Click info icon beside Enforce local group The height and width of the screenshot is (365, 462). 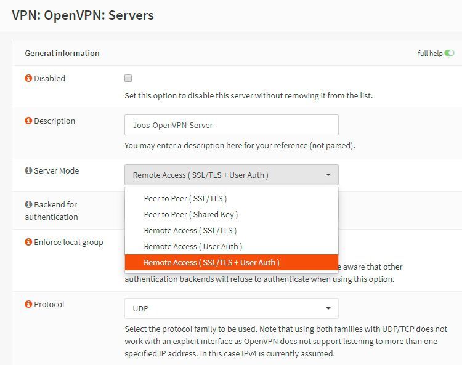point(28,243)
